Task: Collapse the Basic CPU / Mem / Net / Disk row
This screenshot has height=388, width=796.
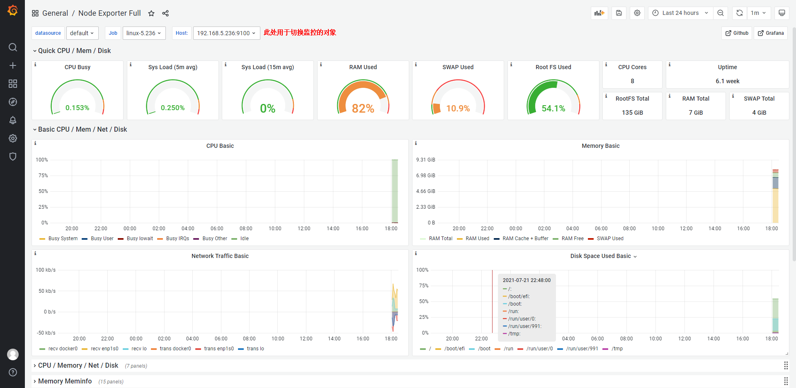Action: click(x=80, y=129)
